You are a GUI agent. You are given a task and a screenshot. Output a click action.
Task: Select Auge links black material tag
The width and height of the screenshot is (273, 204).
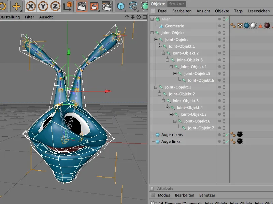point(240,141)
